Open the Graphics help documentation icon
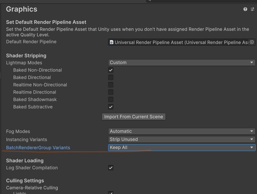 pyautogui.click(x=245, y=9)
